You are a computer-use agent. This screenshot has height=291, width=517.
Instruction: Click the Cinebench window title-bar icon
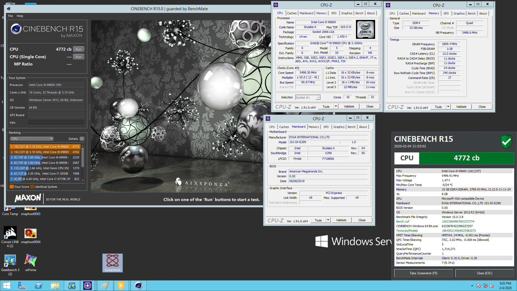9,9
